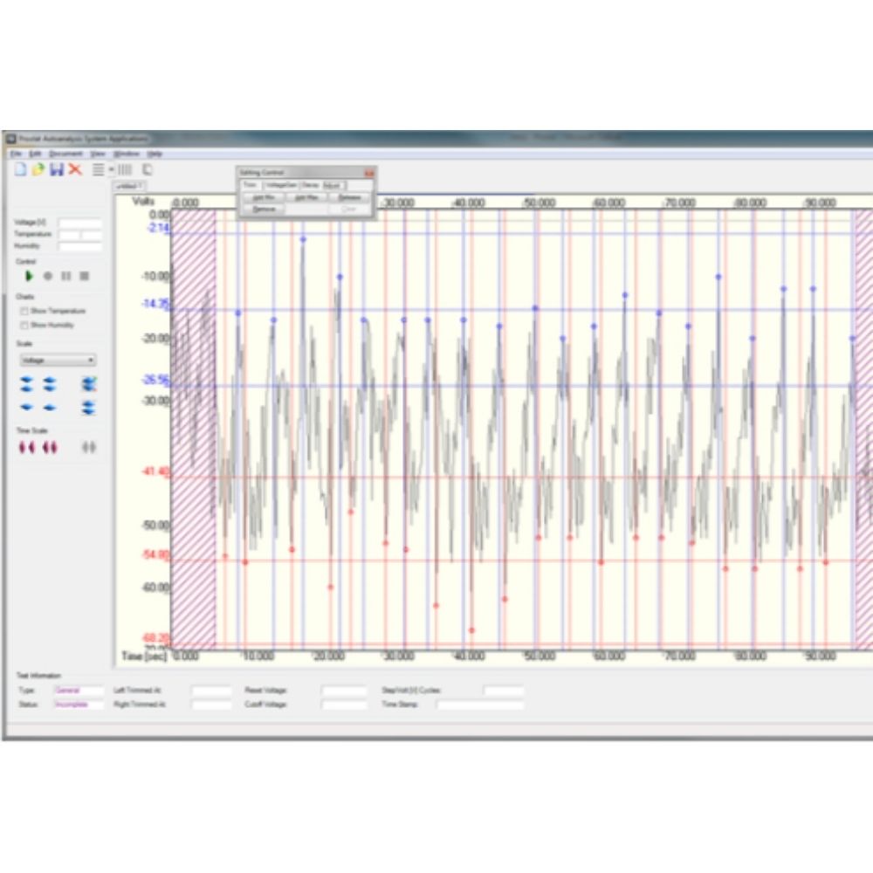Click the gray Time Scale icon
873x873 pixels.
click(88, 447)
